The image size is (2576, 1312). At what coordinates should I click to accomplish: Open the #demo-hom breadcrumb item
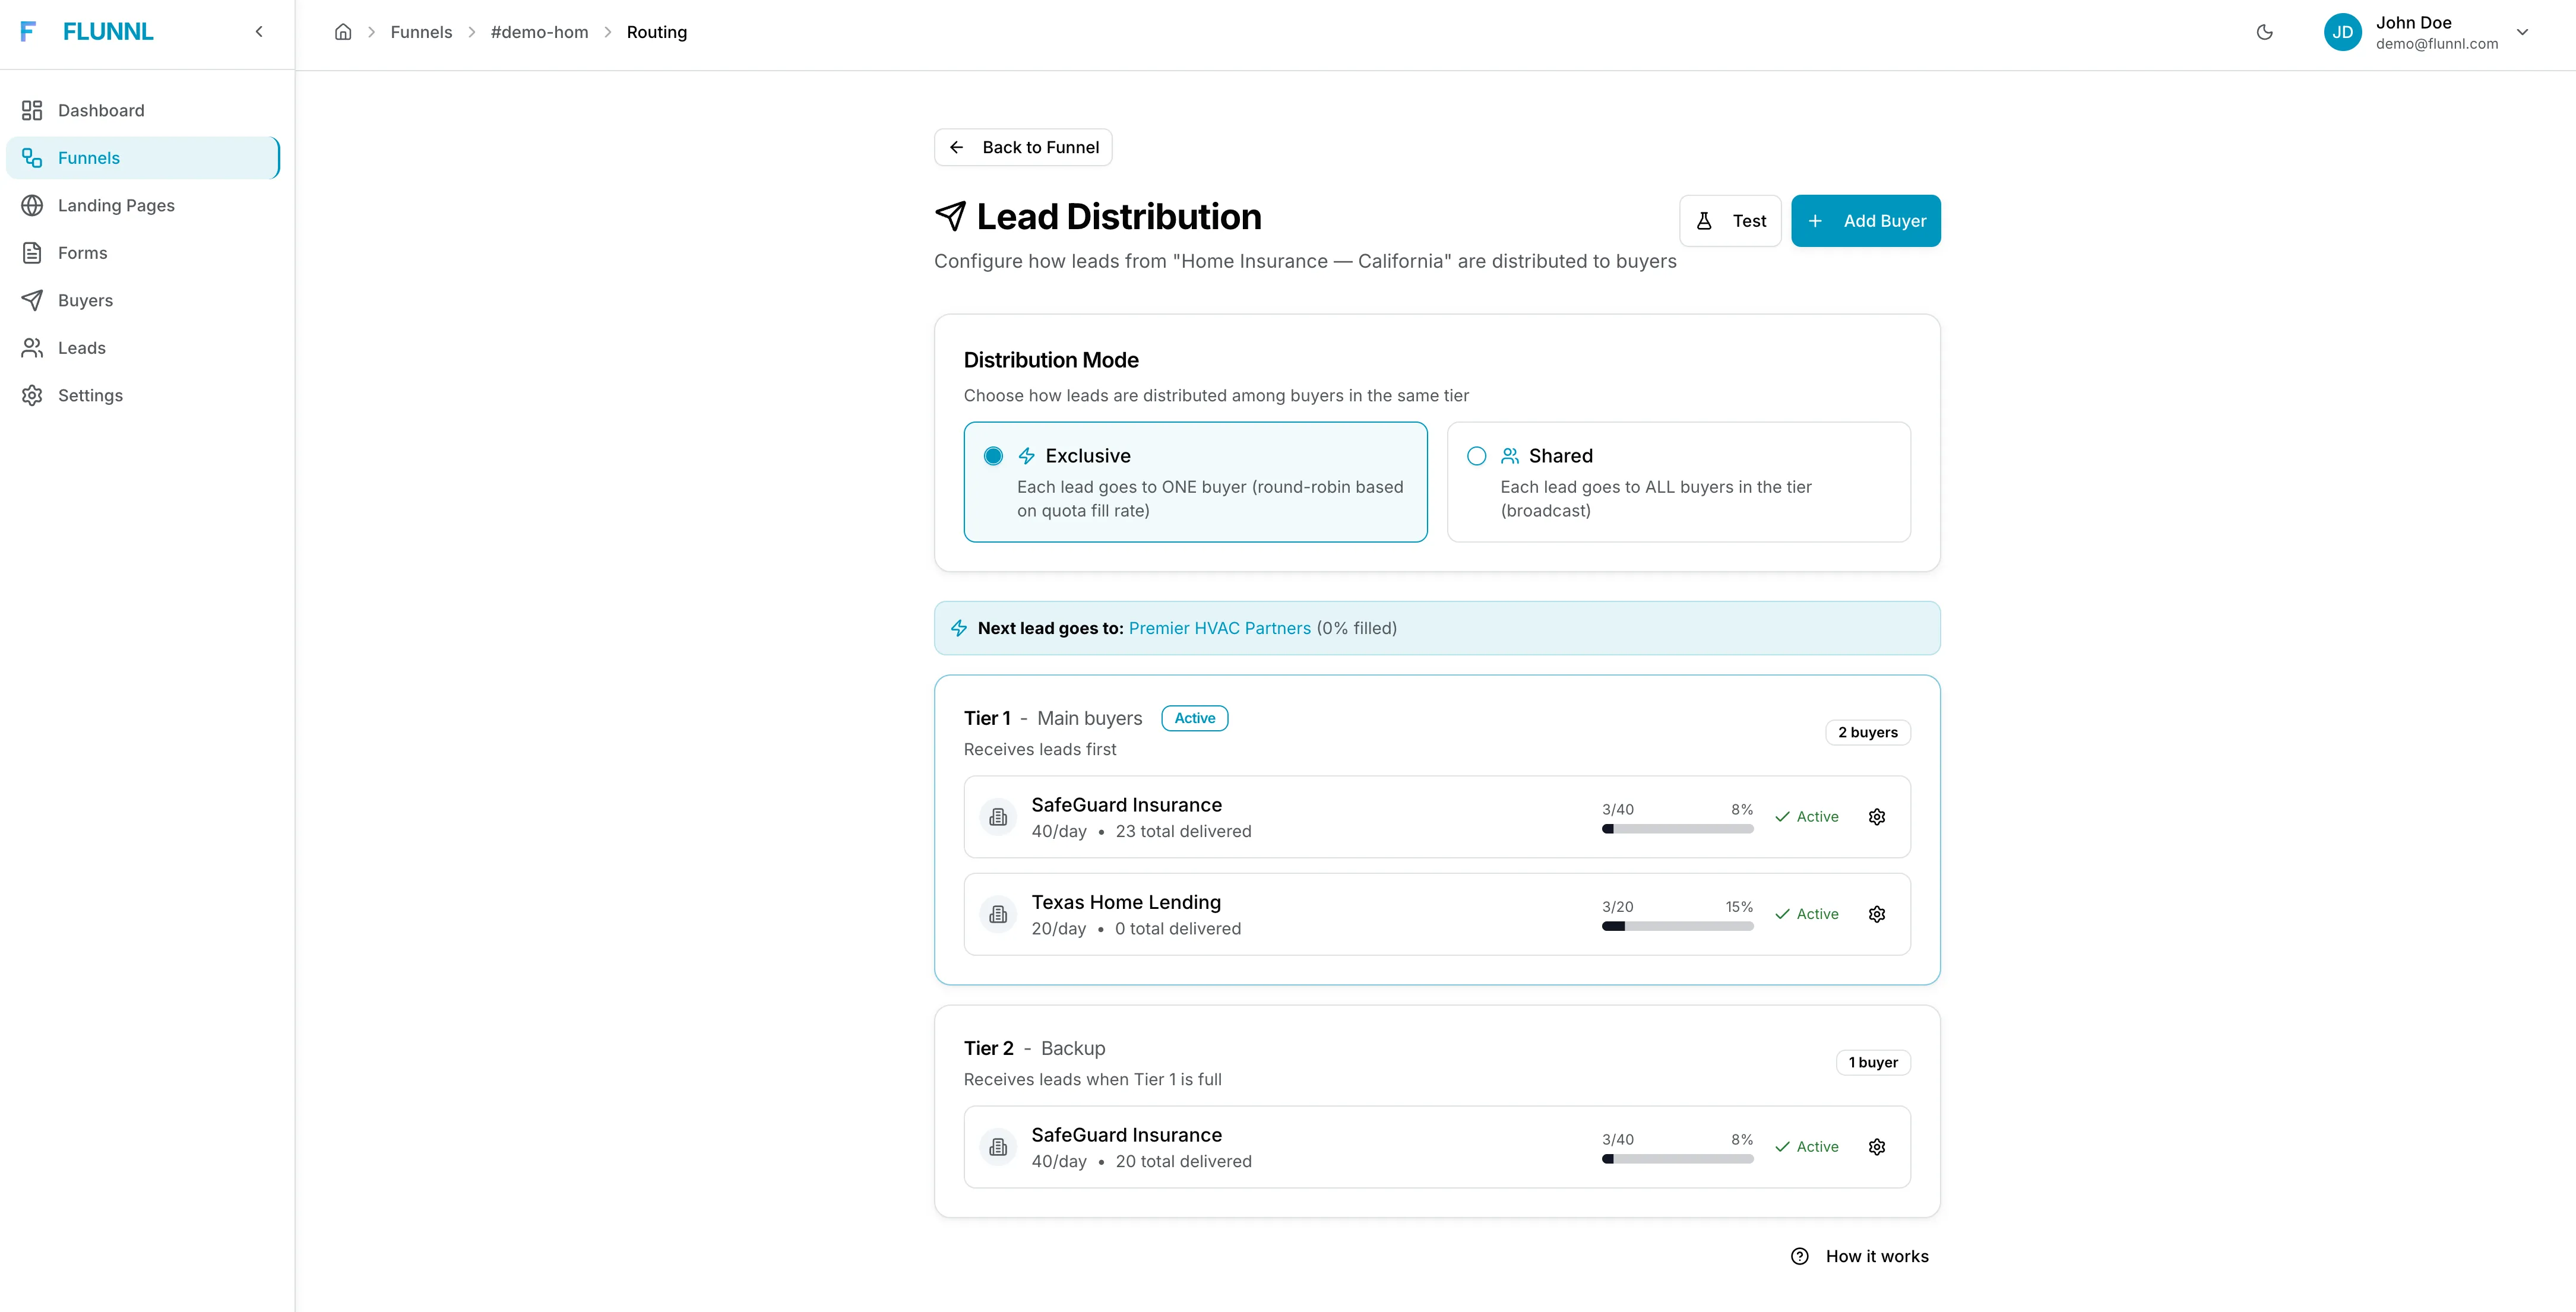point(539,31)
